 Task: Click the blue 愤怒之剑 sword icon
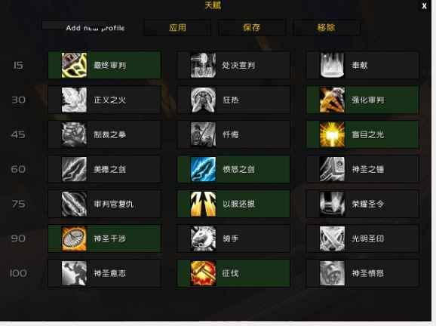(x=203, y=169)
